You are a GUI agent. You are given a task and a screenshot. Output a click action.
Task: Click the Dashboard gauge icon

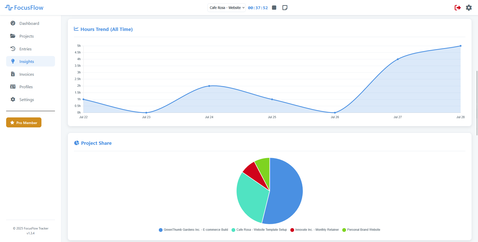13,23
